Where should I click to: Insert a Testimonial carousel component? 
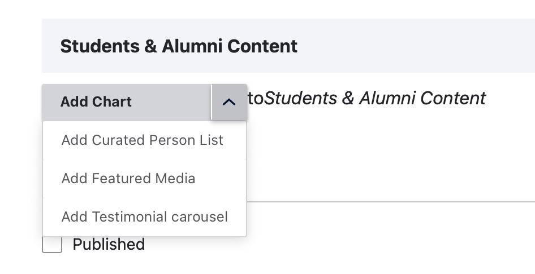click(x=145, y=217)
